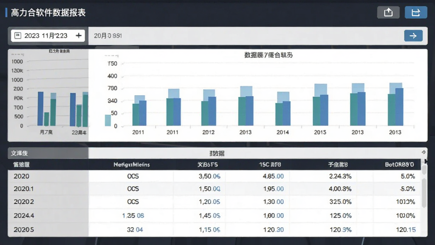The height and width of the screenshot is (245, 435).
Task: Select the left tab above the table's first column
Action: [x=48, y=153]
